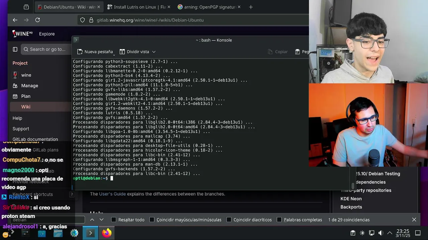Open system settings sliders icon in taskbar
Screen dimensions: 428x240
tap(25, 233)
